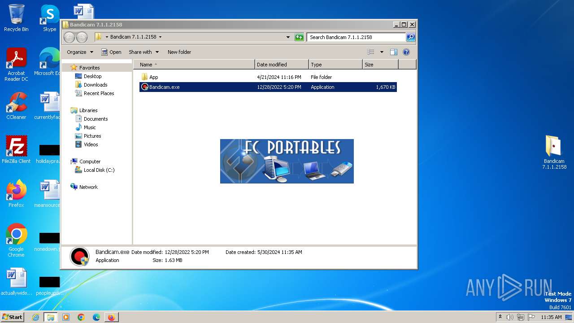574x323 pixels.
Task: Click the New folder button
Action: tap(179, 52)
